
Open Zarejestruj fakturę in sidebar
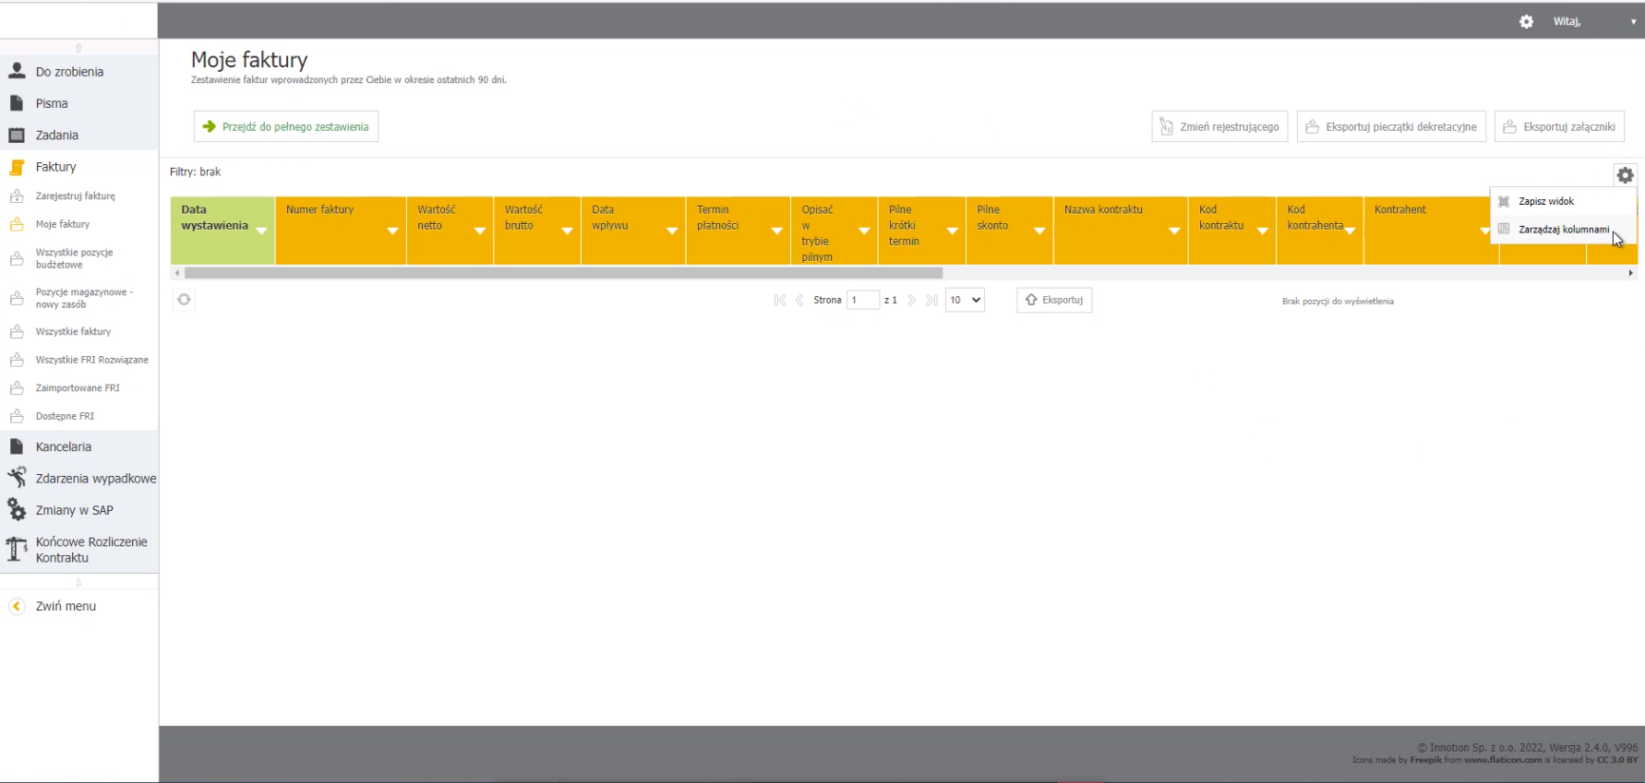[x=75, y=196]
